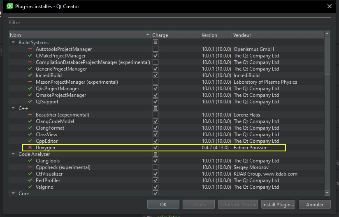Image resolution: width=339 pixels, height=217 pixels.
Task: Collapse the Build Systems group
Action: pyautogui.click(x=13, y=42)
